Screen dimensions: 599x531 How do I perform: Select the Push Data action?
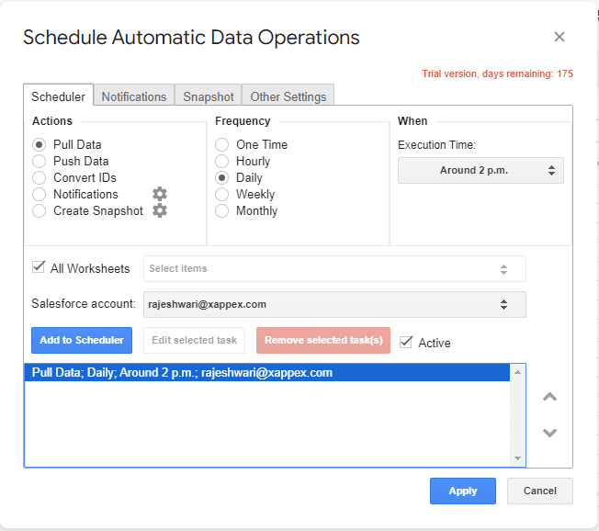tap(40, 161)
